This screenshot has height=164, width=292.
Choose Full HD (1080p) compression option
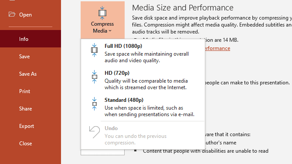pyautogui.click(x=143, y=53)
